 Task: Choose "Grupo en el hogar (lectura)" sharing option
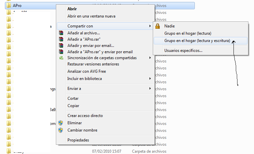click(x=188, y=33)
